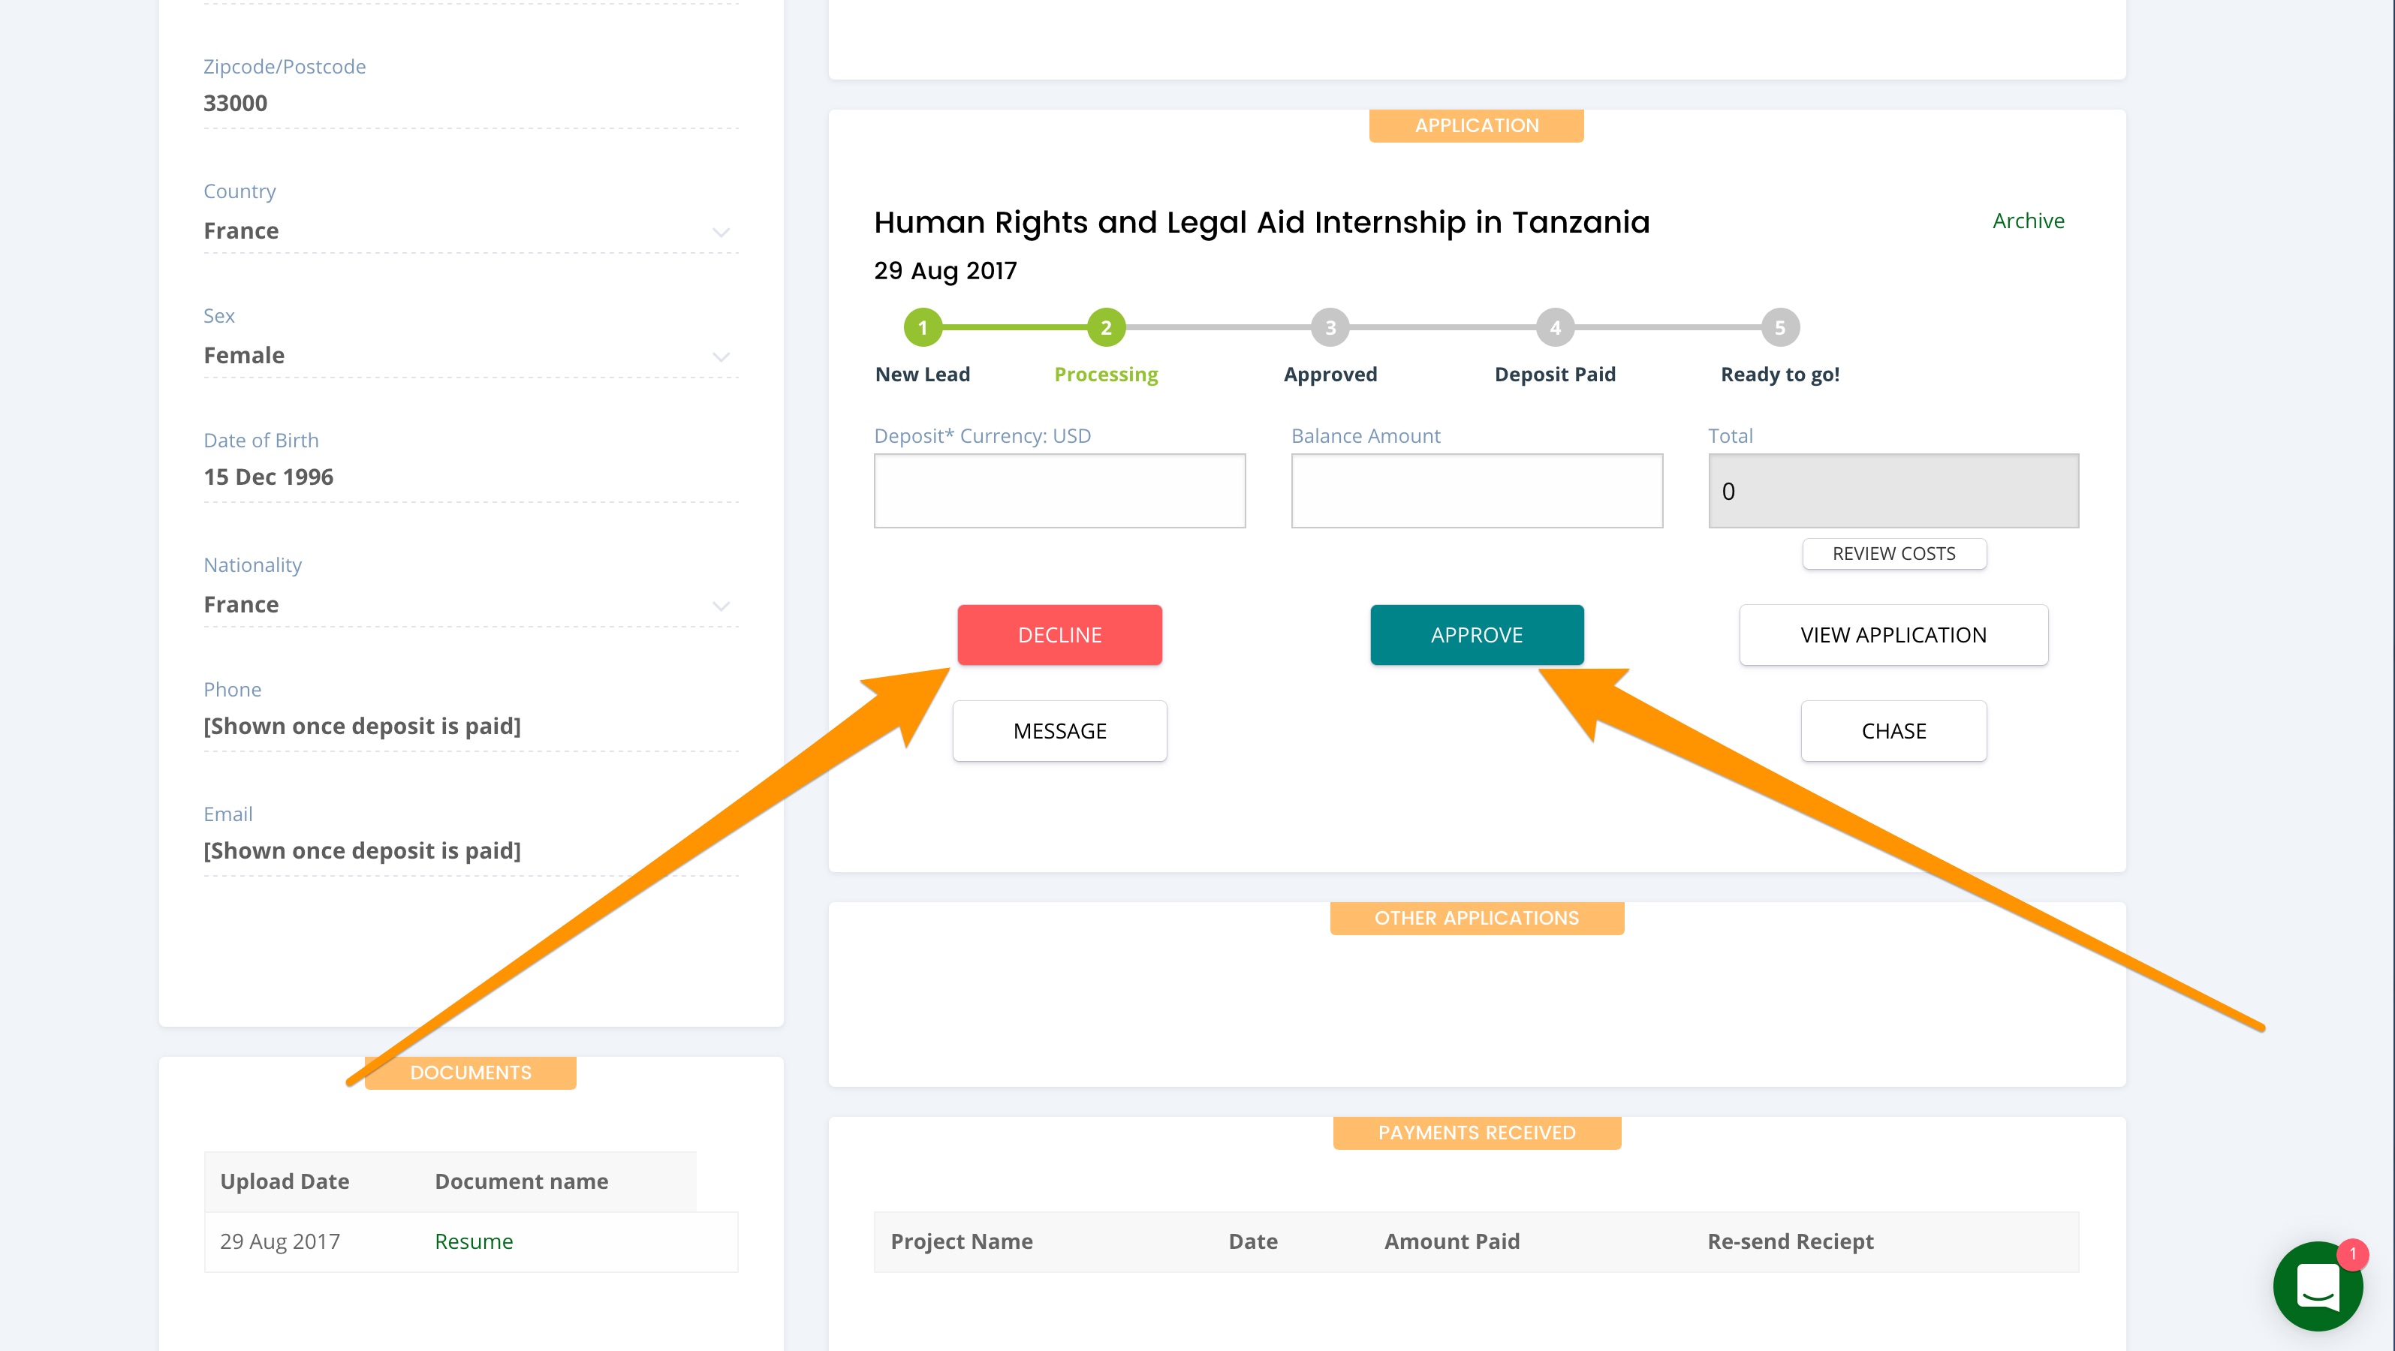Image resolution: width=2395 pixels, height=1351 pixels.
Task: Click the CHASE button
Action: 1893,730
